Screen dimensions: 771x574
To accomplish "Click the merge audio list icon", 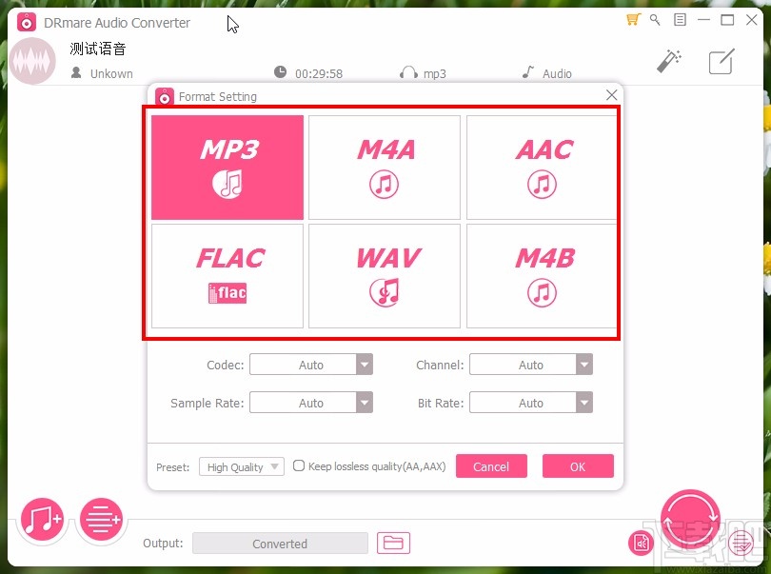I will pos(101,519).
